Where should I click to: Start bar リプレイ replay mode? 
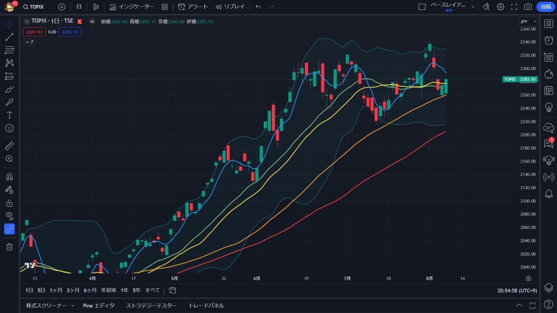click(230, 7)
